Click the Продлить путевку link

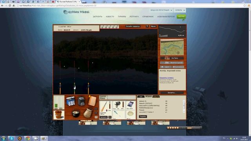coord(166,78)
